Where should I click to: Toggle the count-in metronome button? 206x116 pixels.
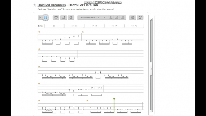(x=71, y=18)
